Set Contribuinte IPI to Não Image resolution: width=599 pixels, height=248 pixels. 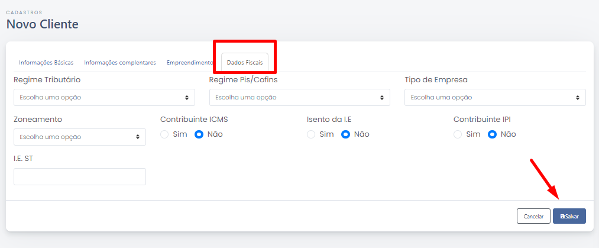492,134
